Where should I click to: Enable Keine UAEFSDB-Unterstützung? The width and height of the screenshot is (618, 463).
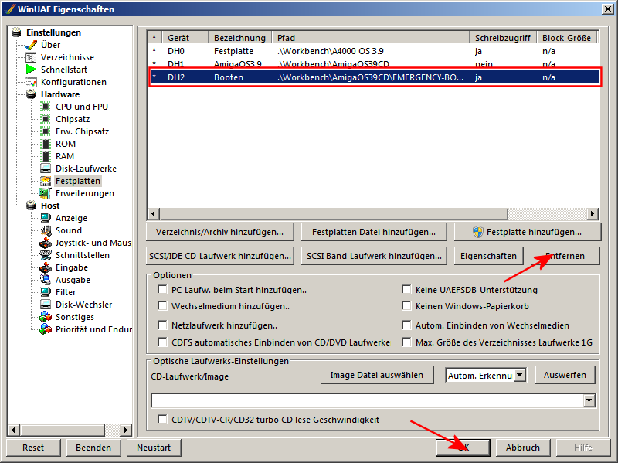[407, 289]
